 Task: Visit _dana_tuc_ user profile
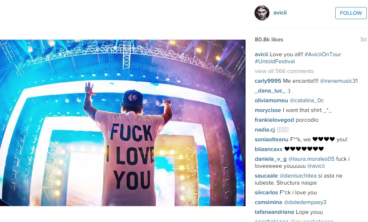(x=270, y=91)
